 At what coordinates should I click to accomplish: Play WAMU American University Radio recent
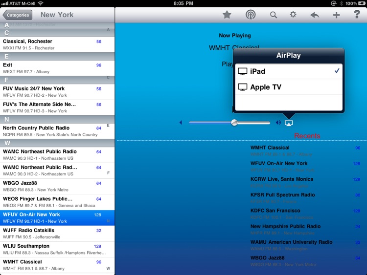pos(305,245)
